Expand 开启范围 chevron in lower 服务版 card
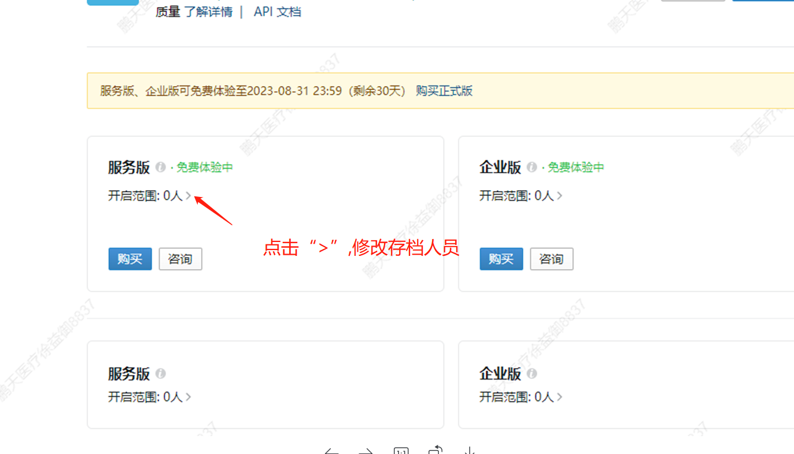Viewport: 794px width, 454px height. pyautogui.click(x=188, y=397)
